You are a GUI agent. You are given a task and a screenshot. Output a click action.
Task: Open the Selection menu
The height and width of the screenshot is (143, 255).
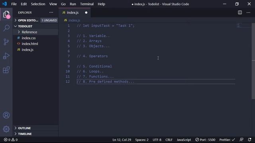(38, 4)
